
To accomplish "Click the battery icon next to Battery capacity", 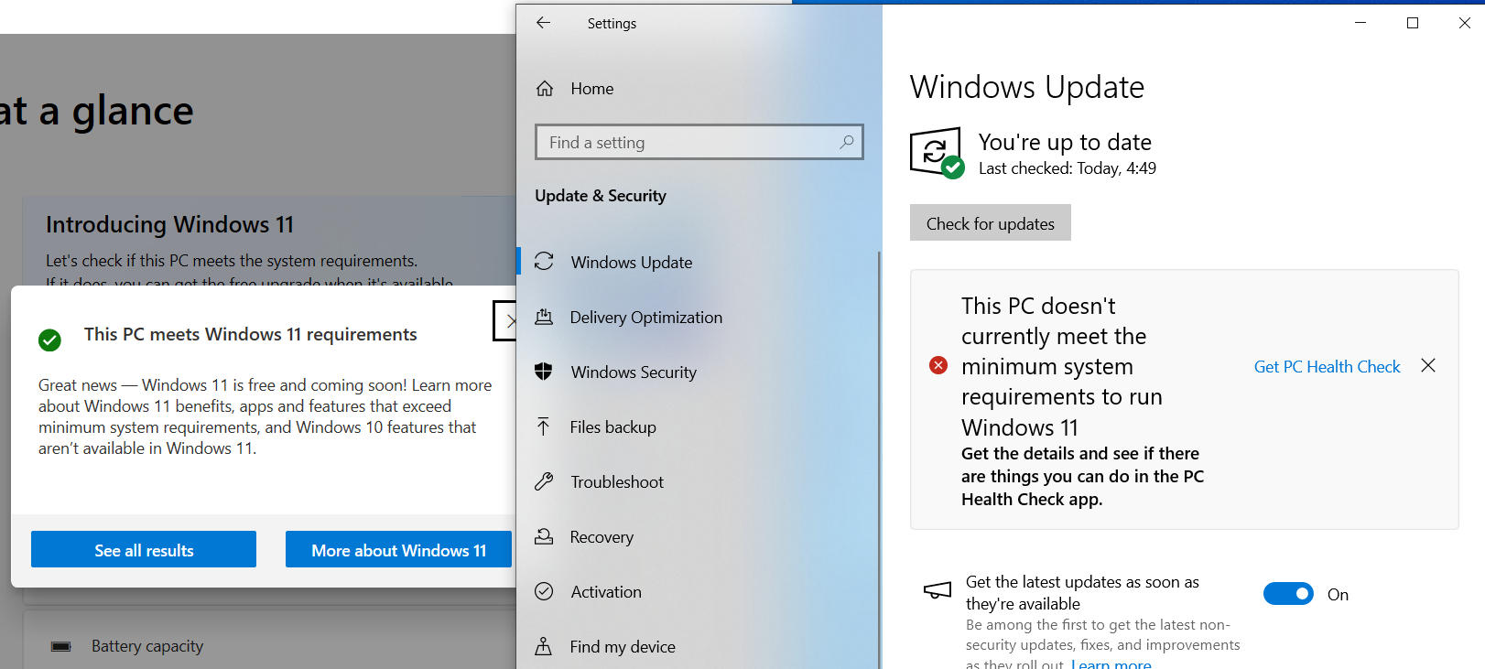I will 61,646.
